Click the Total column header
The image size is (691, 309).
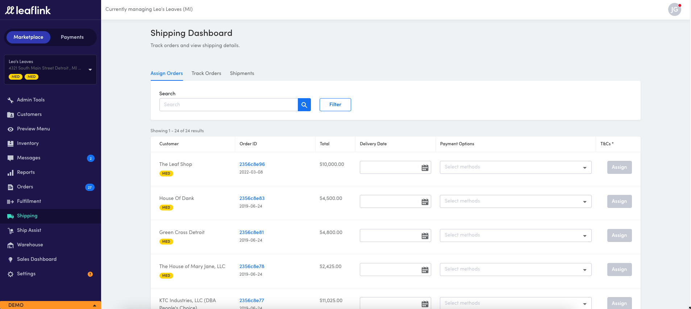(x=325, y=144)
